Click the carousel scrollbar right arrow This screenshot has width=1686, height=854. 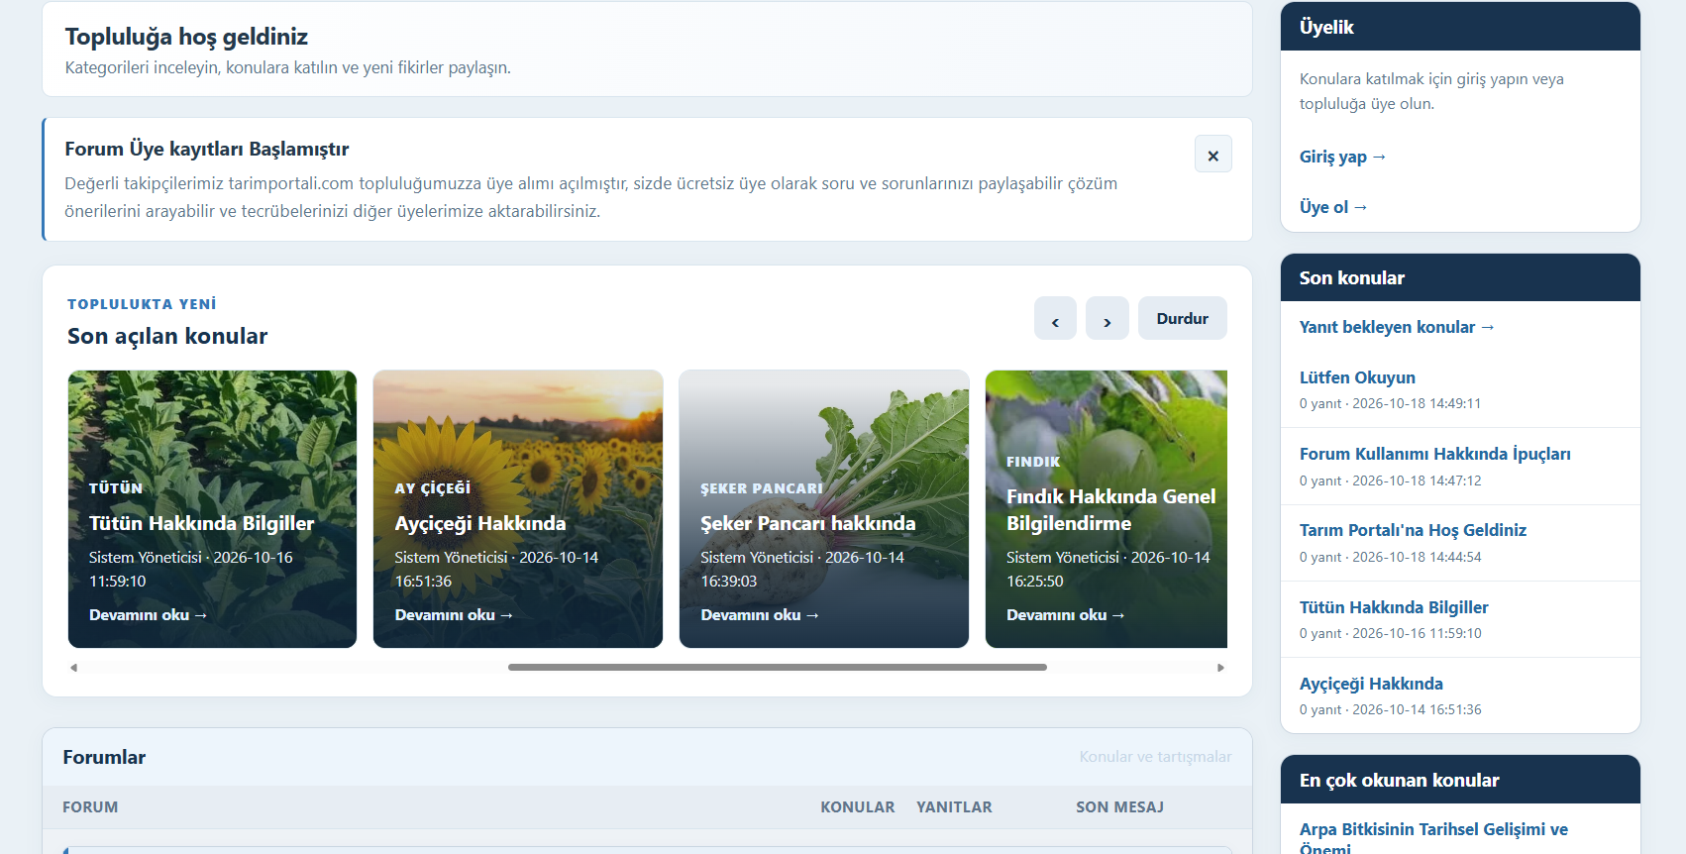1220,668
